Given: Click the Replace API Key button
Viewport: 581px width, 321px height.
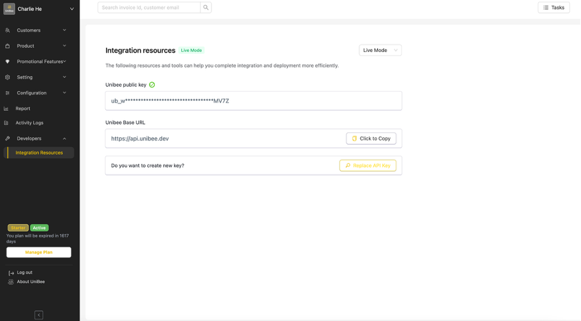Looking at the screenshot, I should (368, 166).
